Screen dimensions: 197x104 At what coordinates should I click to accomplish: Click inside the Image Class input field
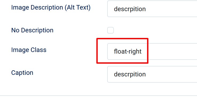pyautogui.click(x=152, y=51)
